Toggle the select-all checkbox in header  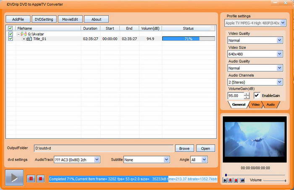pos(10,28)
